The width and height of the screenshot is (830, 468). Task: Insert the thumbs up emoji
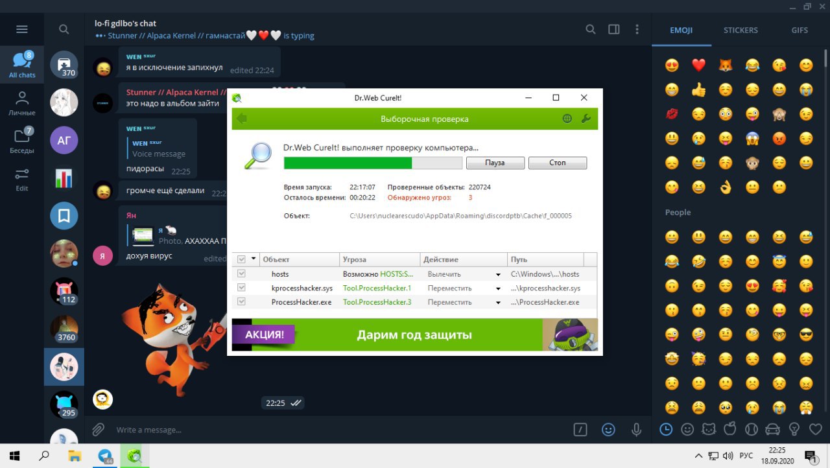coord(698,89)
